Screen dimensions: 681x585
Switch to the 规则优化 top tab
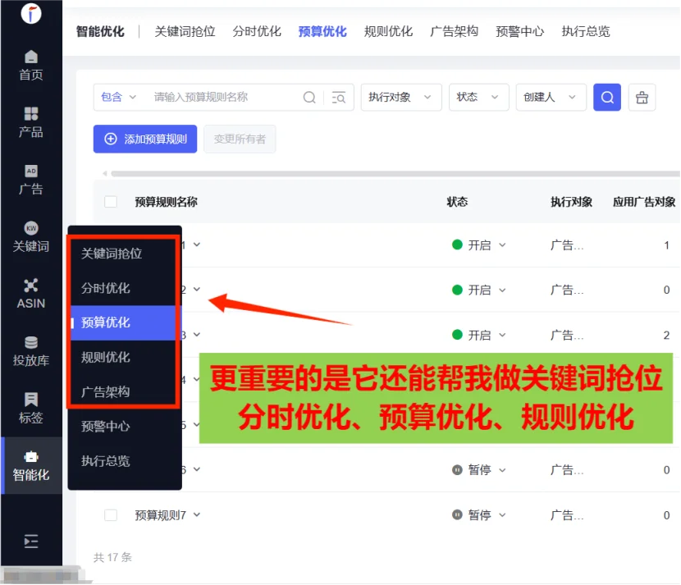pyautogui.click(x=388, y=31)
